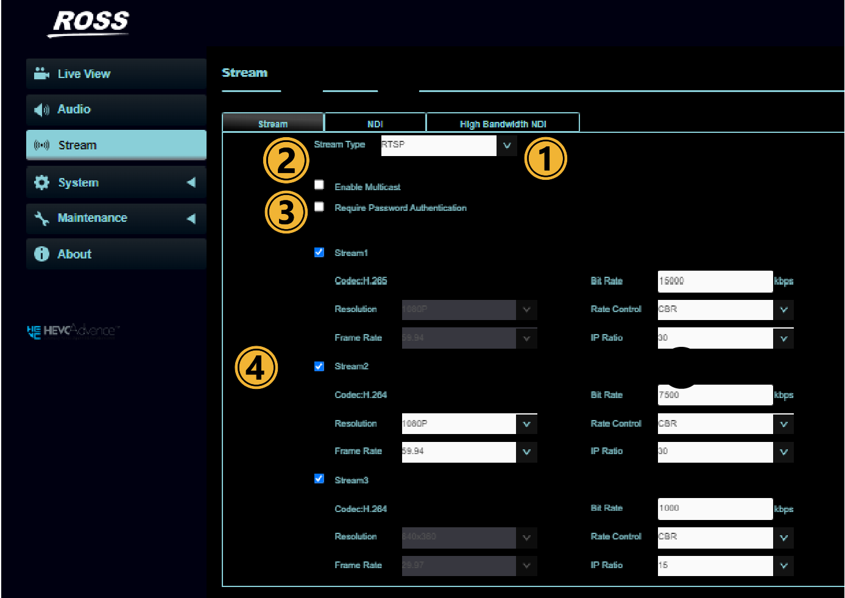Open Stream2 Resolution dropdown

pyautogui.click(x=526, y=424)
